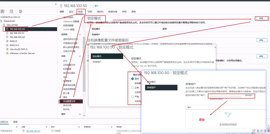Open the 警报 bottom tab

click(x=15, y=122)
